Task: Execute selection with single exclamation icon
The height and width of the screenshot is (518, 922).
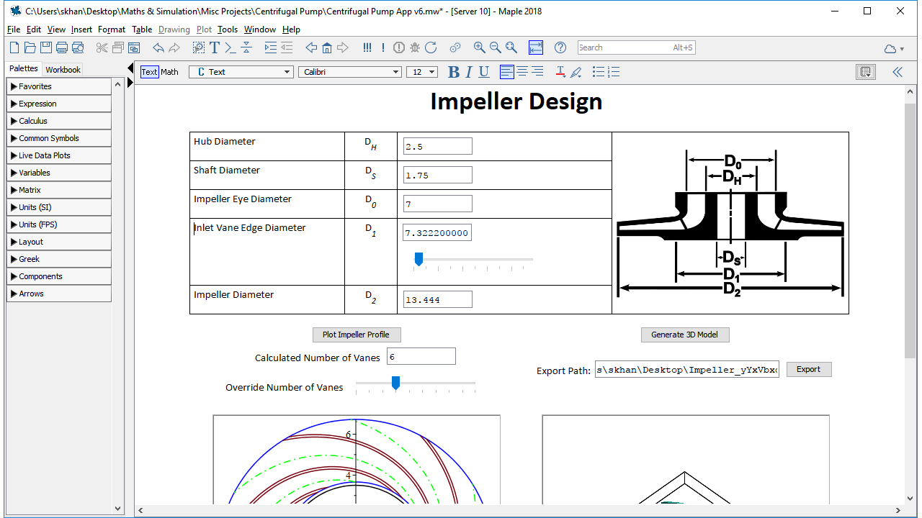Action: click(x=383, y=47)
